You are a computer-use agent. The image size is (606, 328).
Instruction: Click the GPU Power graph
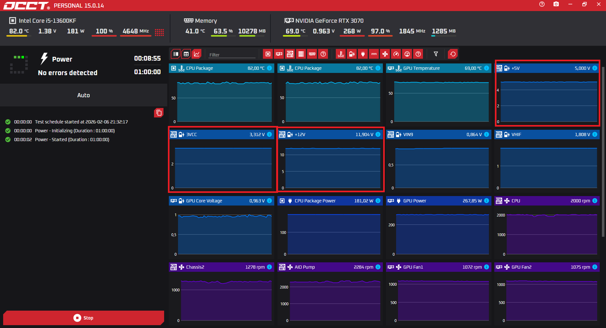point(439,229)
